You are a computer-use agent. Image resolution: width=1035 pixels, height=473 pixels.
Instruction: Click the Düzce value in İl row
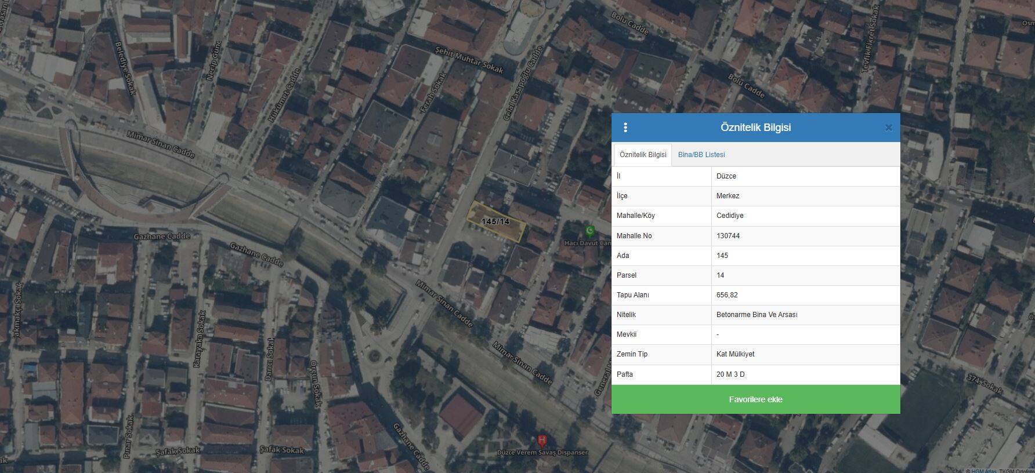(x=726, y=176)
